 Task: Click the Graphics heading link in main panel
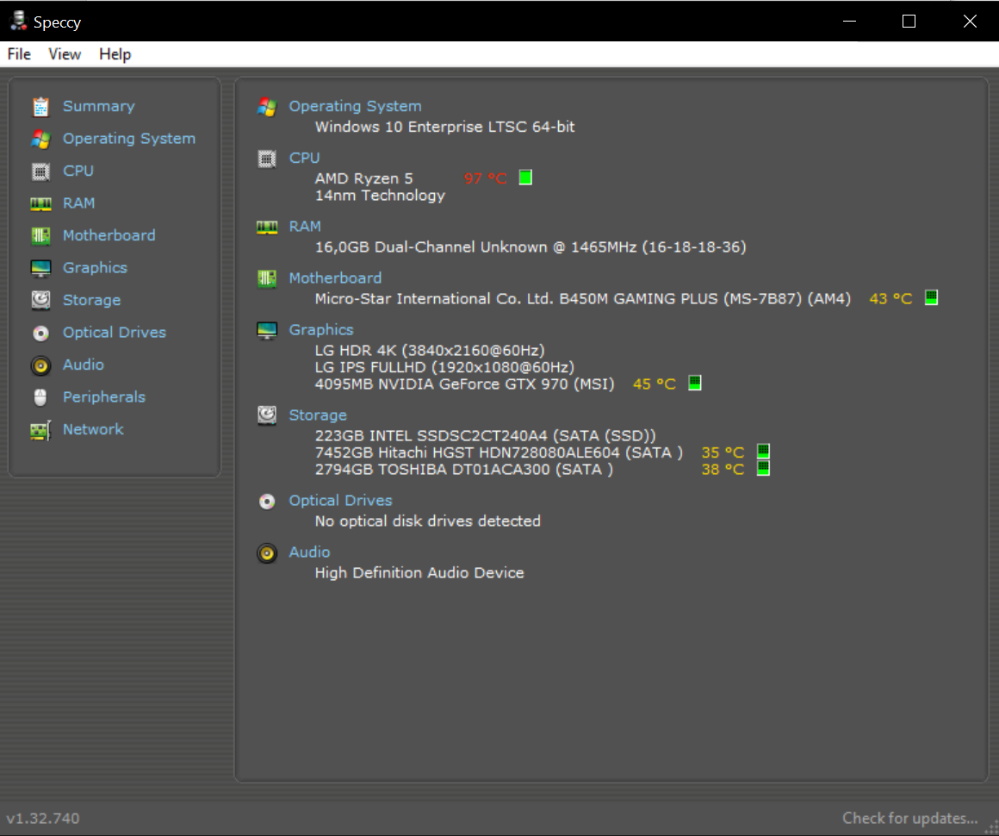(321, 330)
